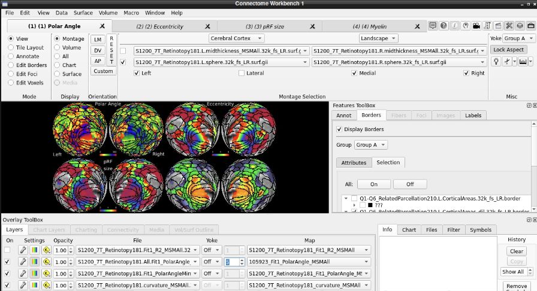Step the Show All history spinner
The width and height of the screenshot is (537, 291).
530,271
